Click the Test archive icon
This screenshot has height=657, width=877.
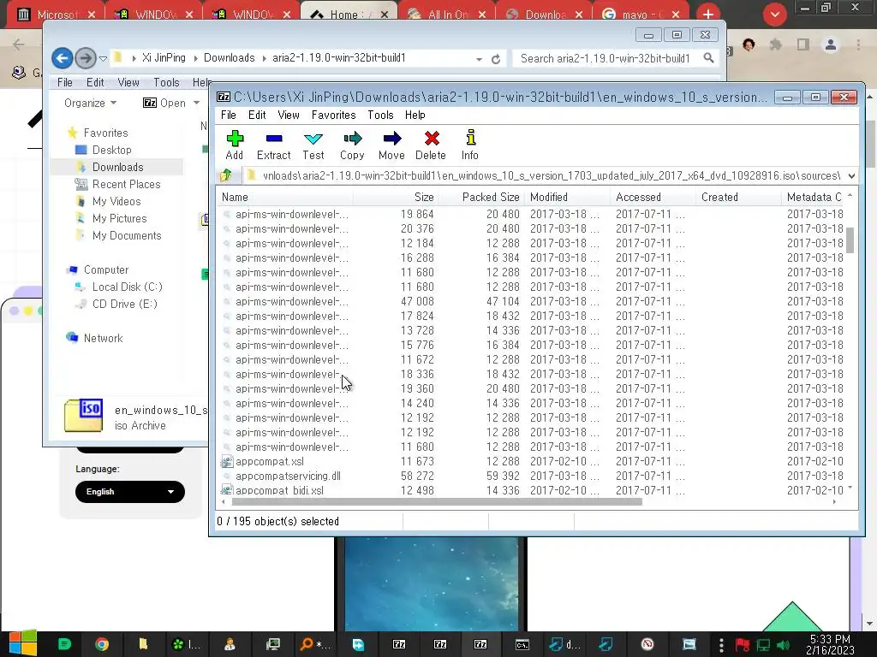(x=313, y=145)
